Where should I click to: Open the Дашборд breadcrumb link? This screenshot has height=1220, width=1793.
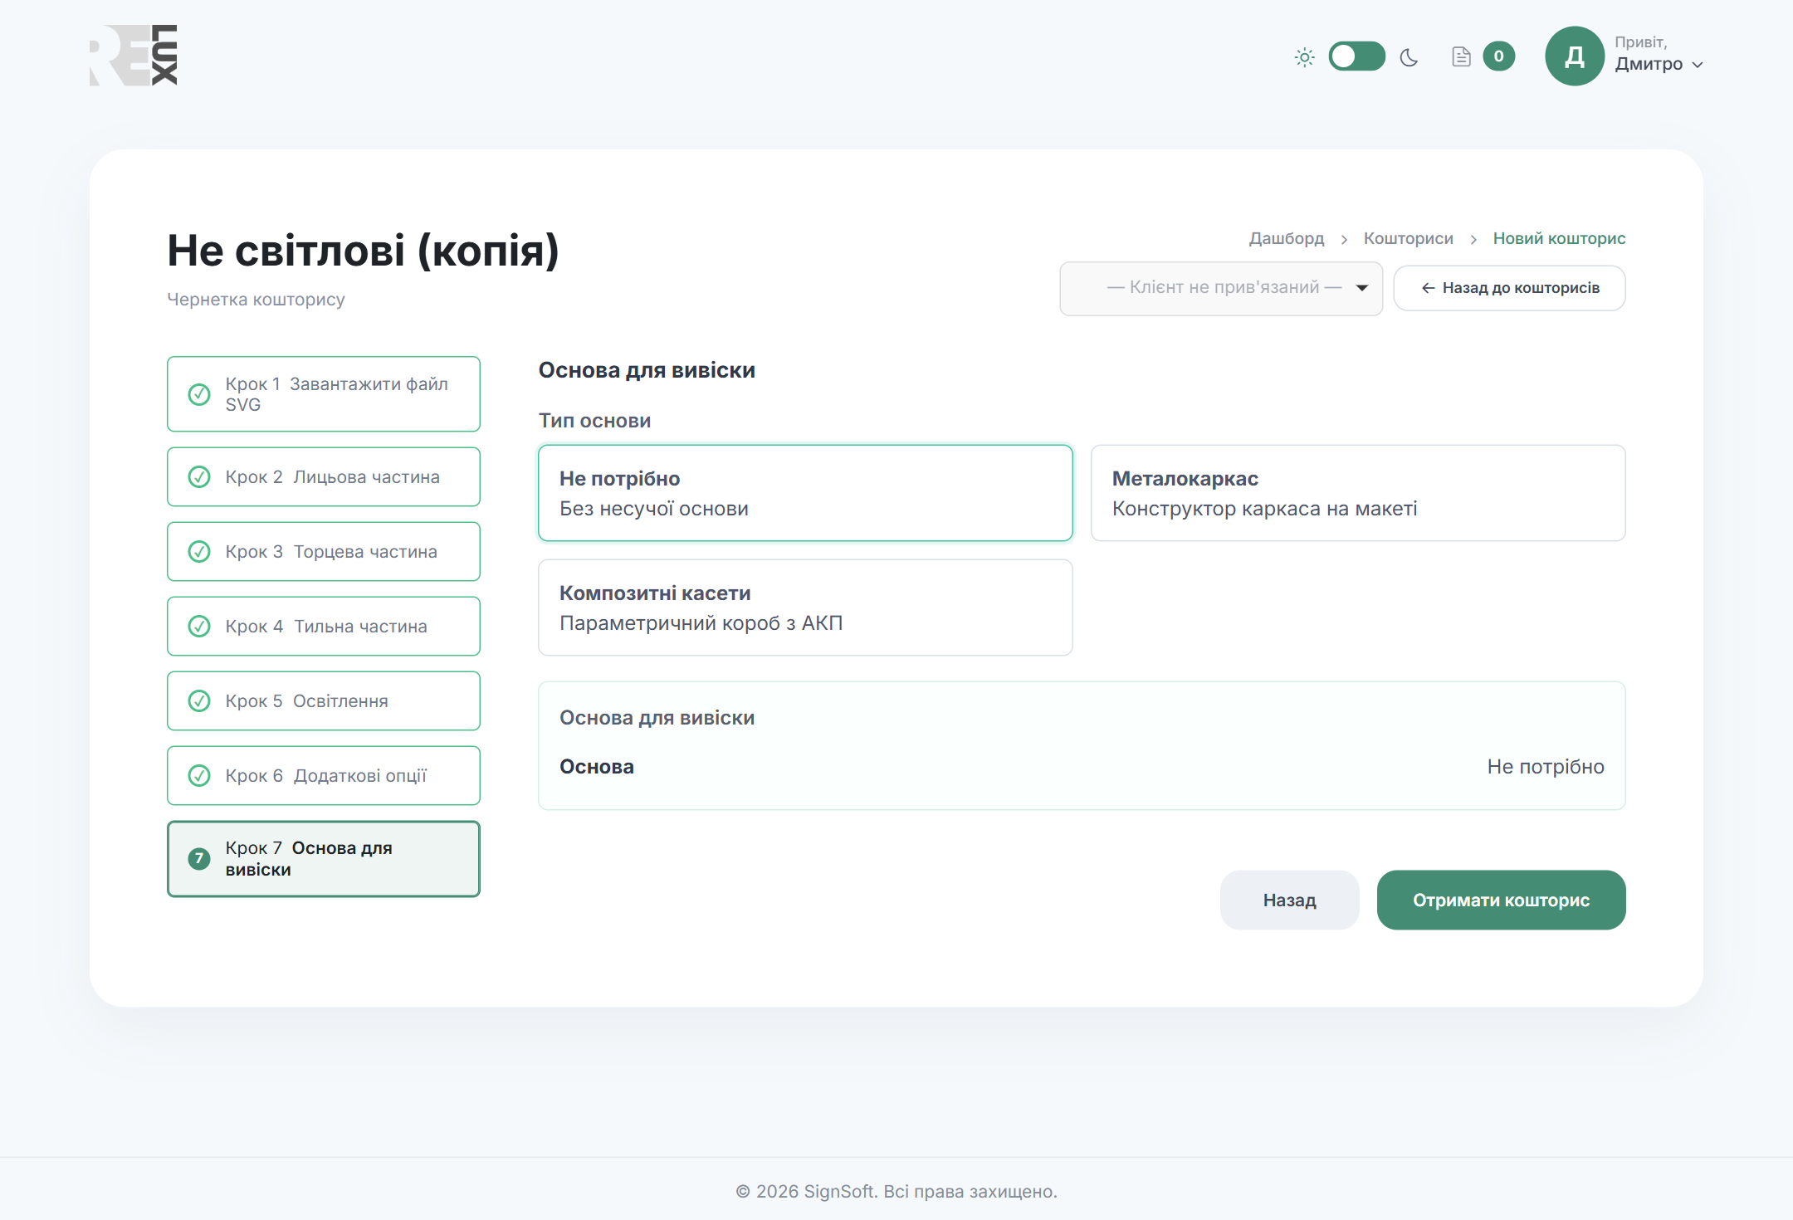tap(1287, 238)
